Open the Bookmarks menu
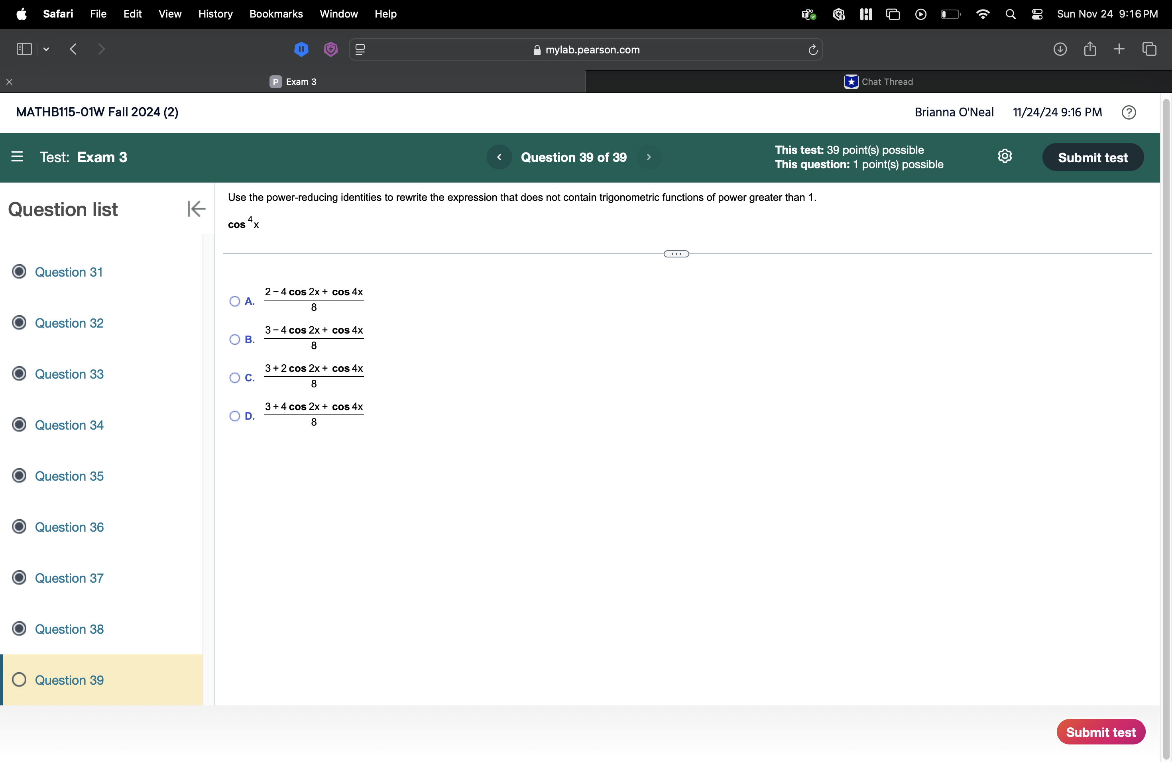The image size is (1172, 762). [276, 14]
